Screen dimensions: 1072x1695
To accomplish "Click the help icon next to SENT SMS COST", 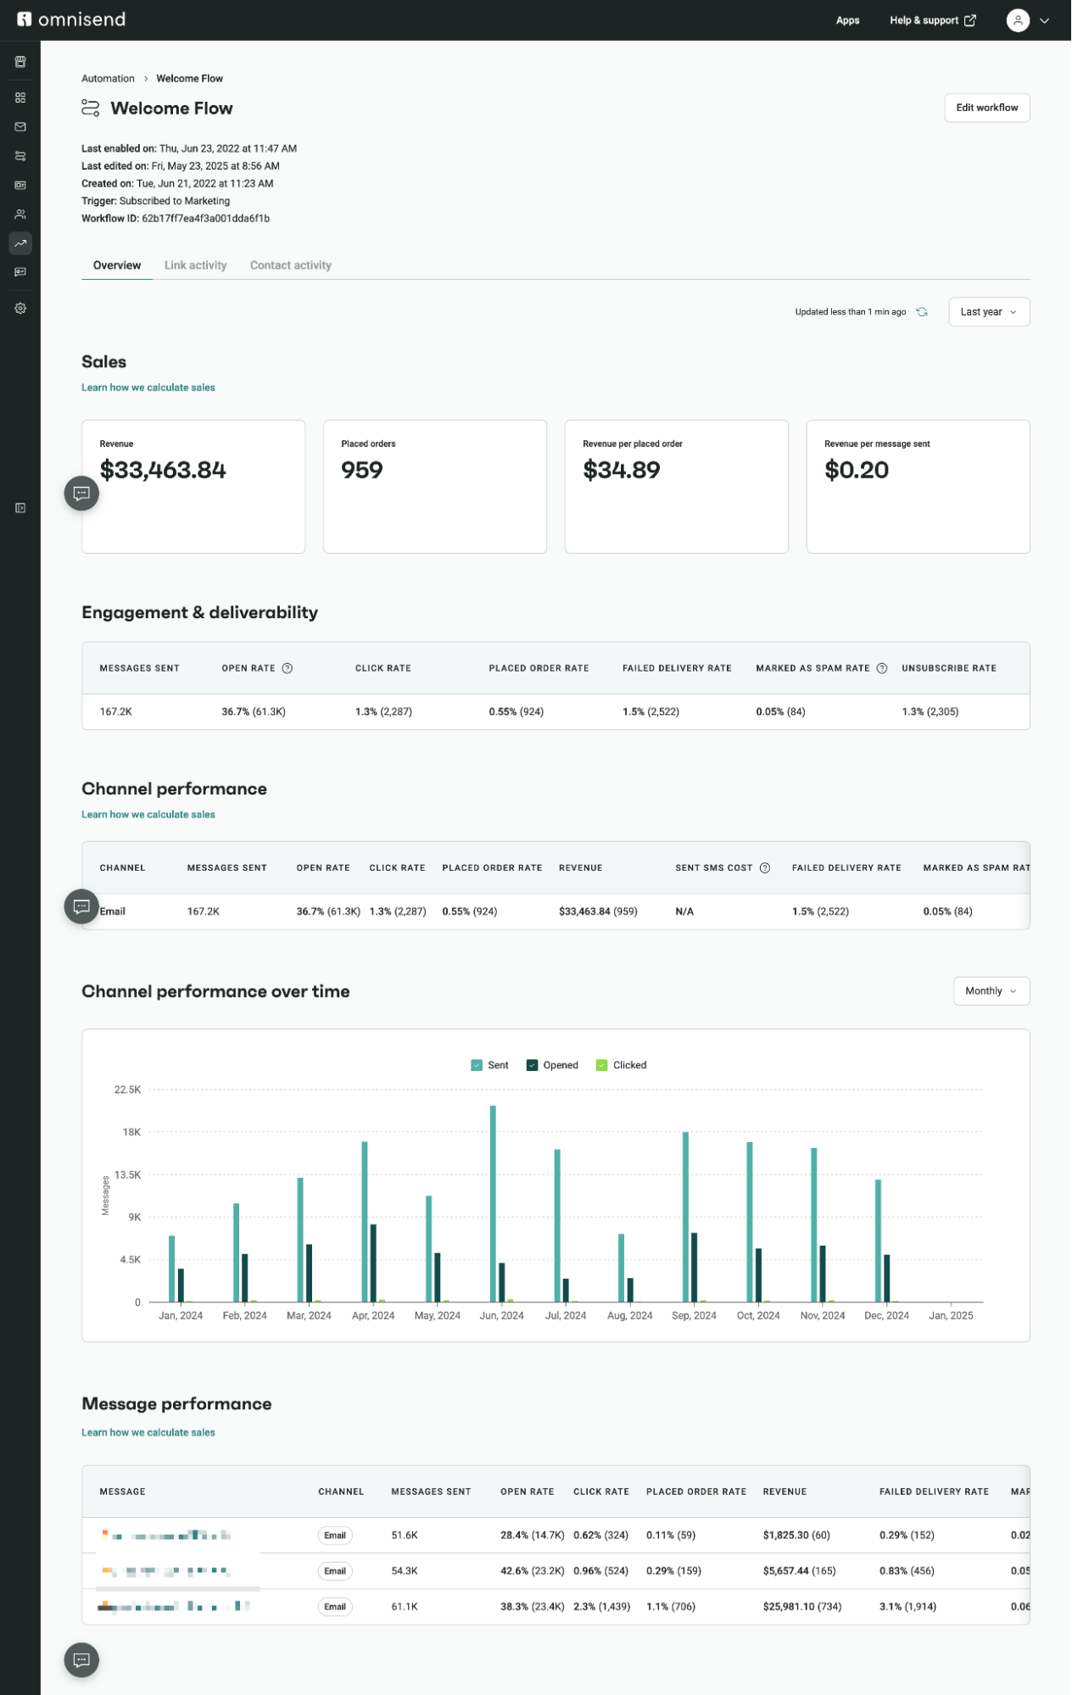I will (x=765, y=867).
